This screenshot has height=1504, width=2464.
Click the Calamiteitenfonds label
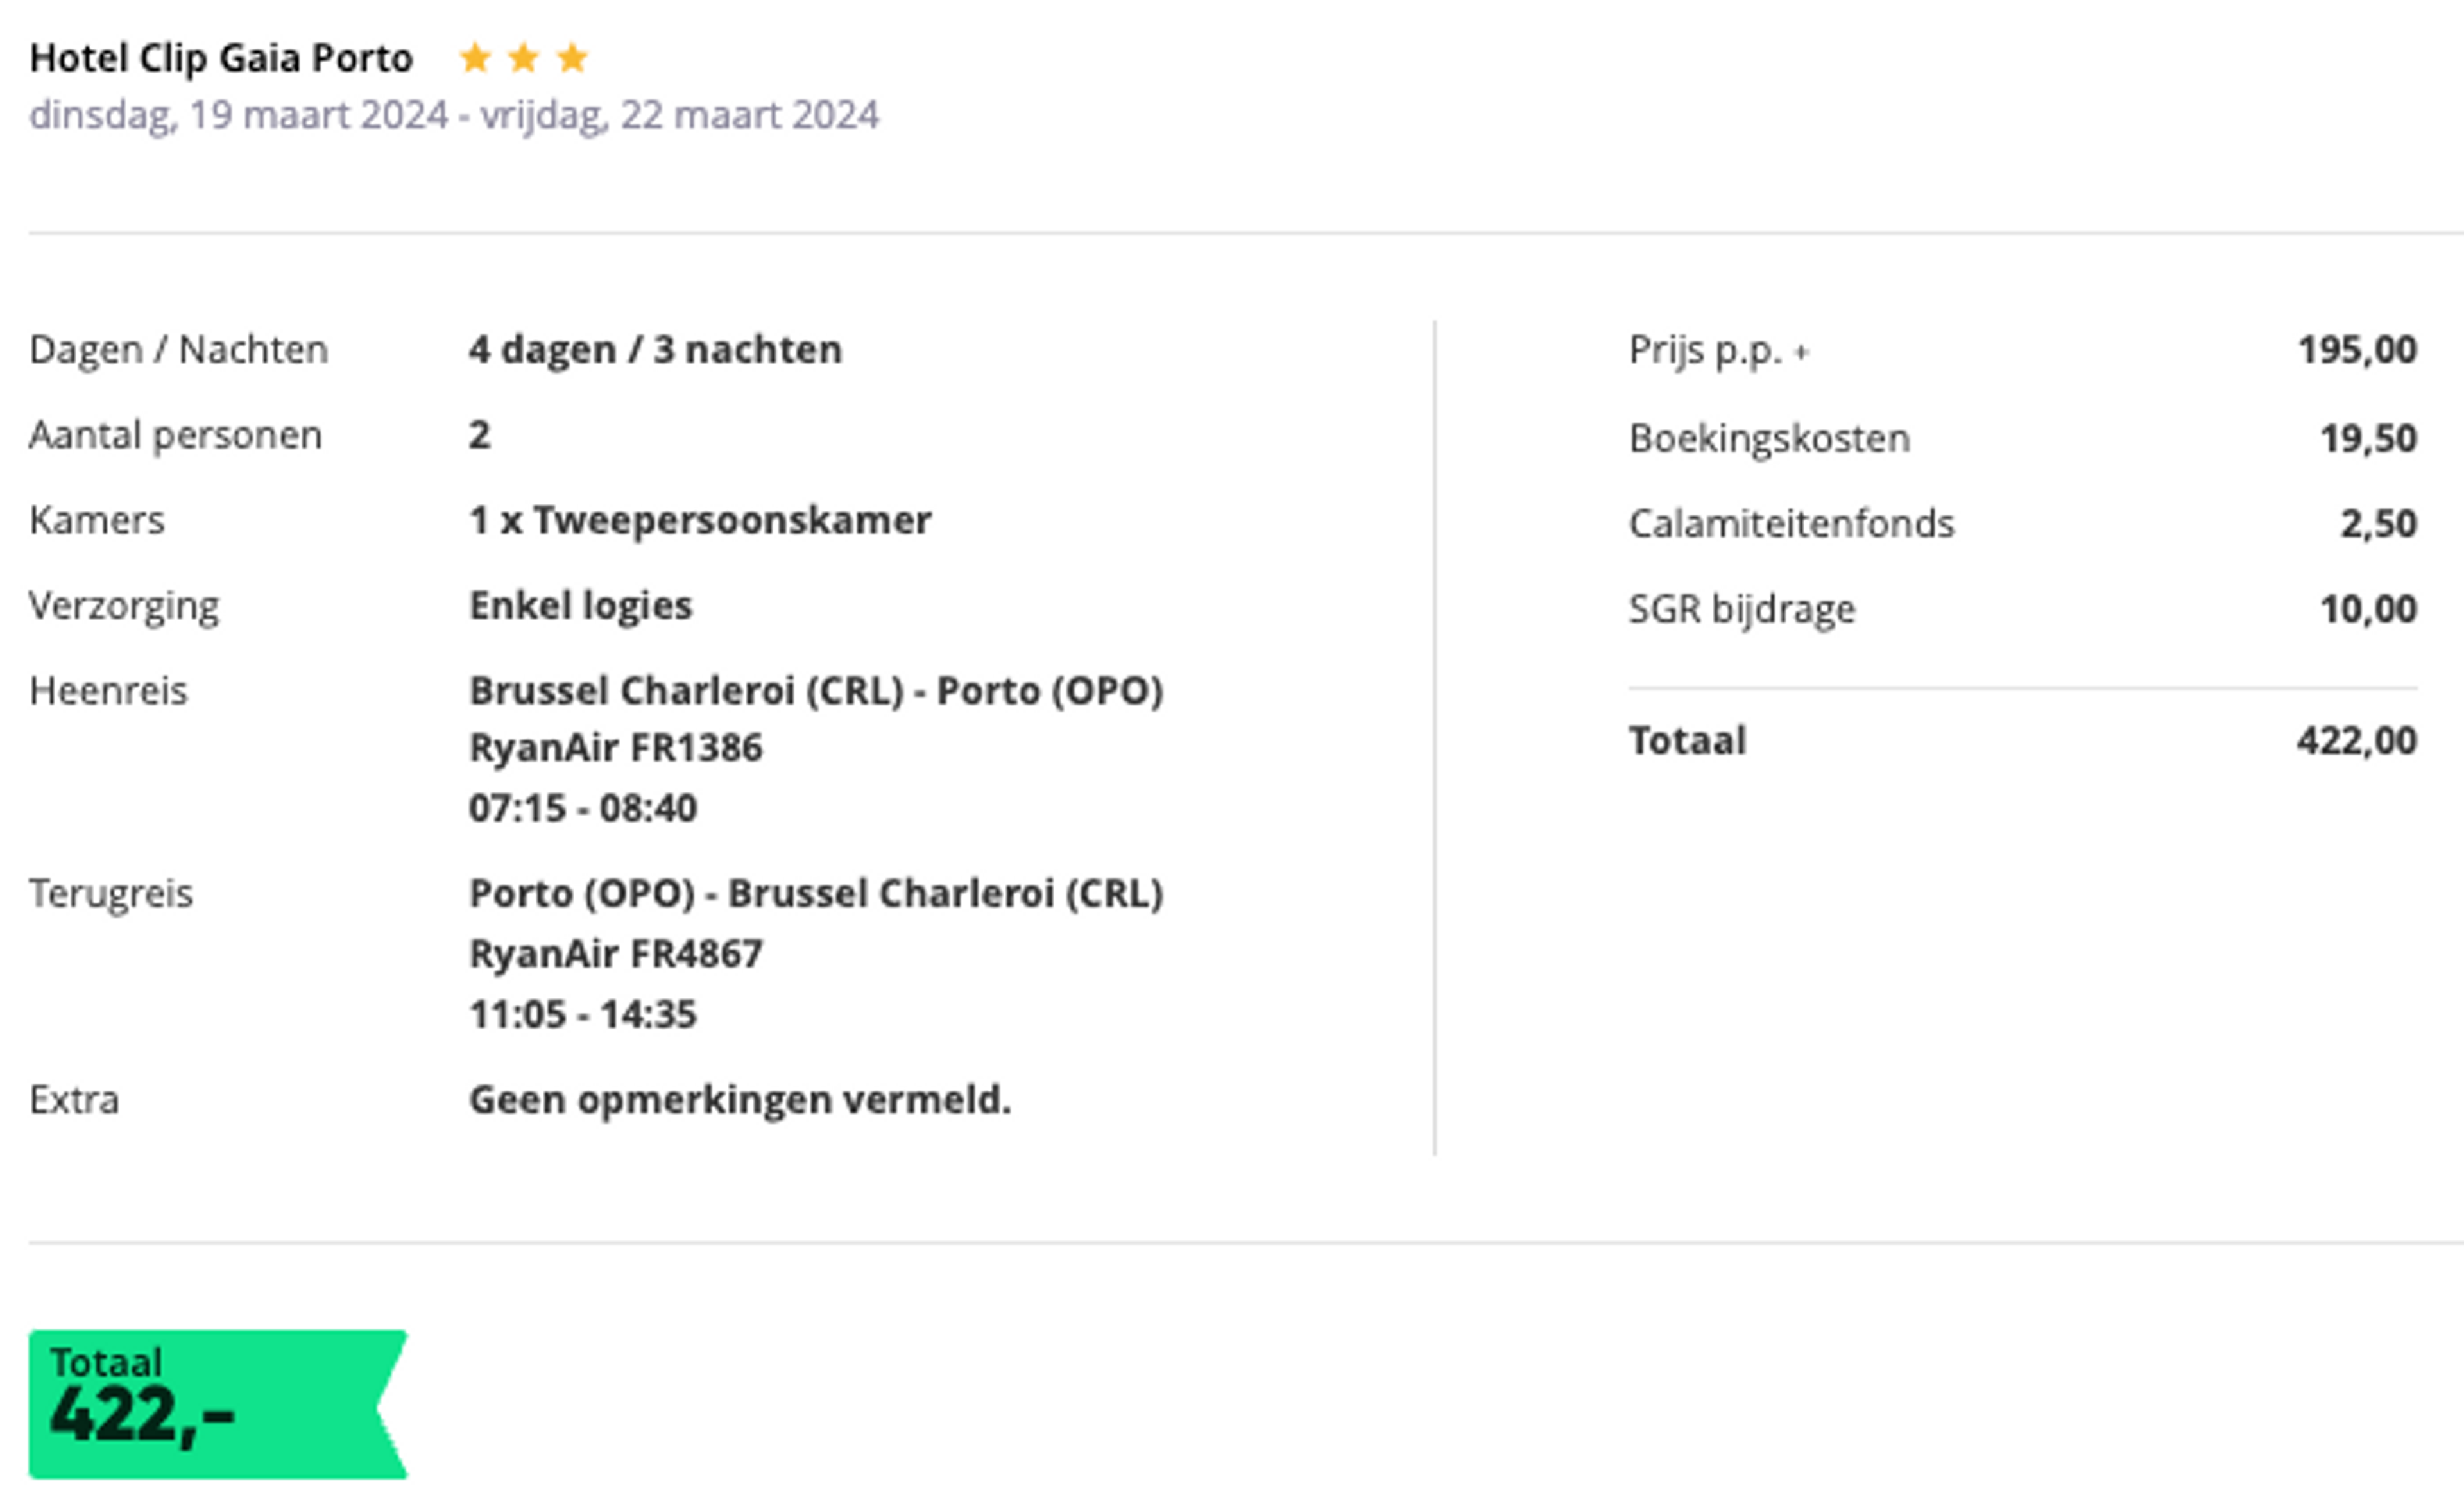click(x=1791, y=523)
